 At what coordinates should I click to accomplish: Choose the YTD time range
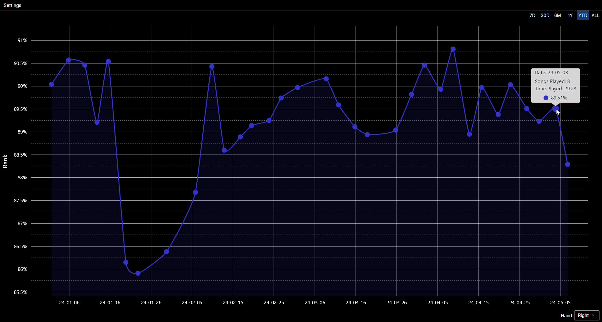[x=583, y=15]
